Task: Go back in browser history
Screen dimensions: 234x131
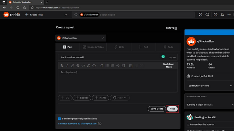Action: (4, 8)
